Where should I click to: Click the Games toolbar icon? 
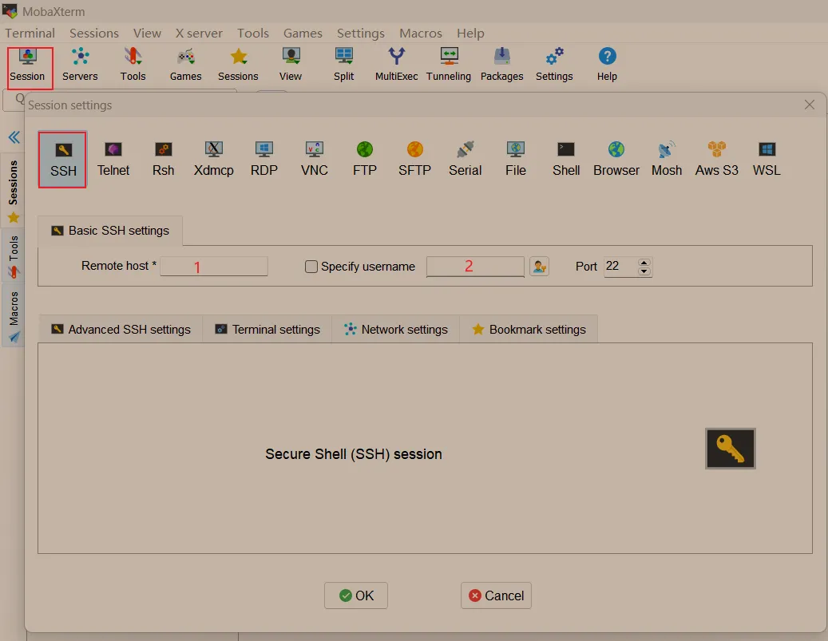[185, 65]
